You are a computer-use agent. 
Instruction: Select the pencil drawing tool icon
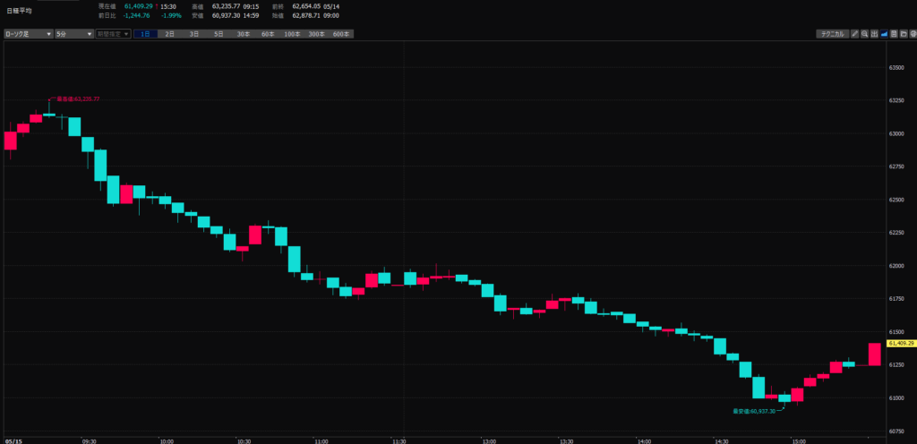[x=855, y=34]
